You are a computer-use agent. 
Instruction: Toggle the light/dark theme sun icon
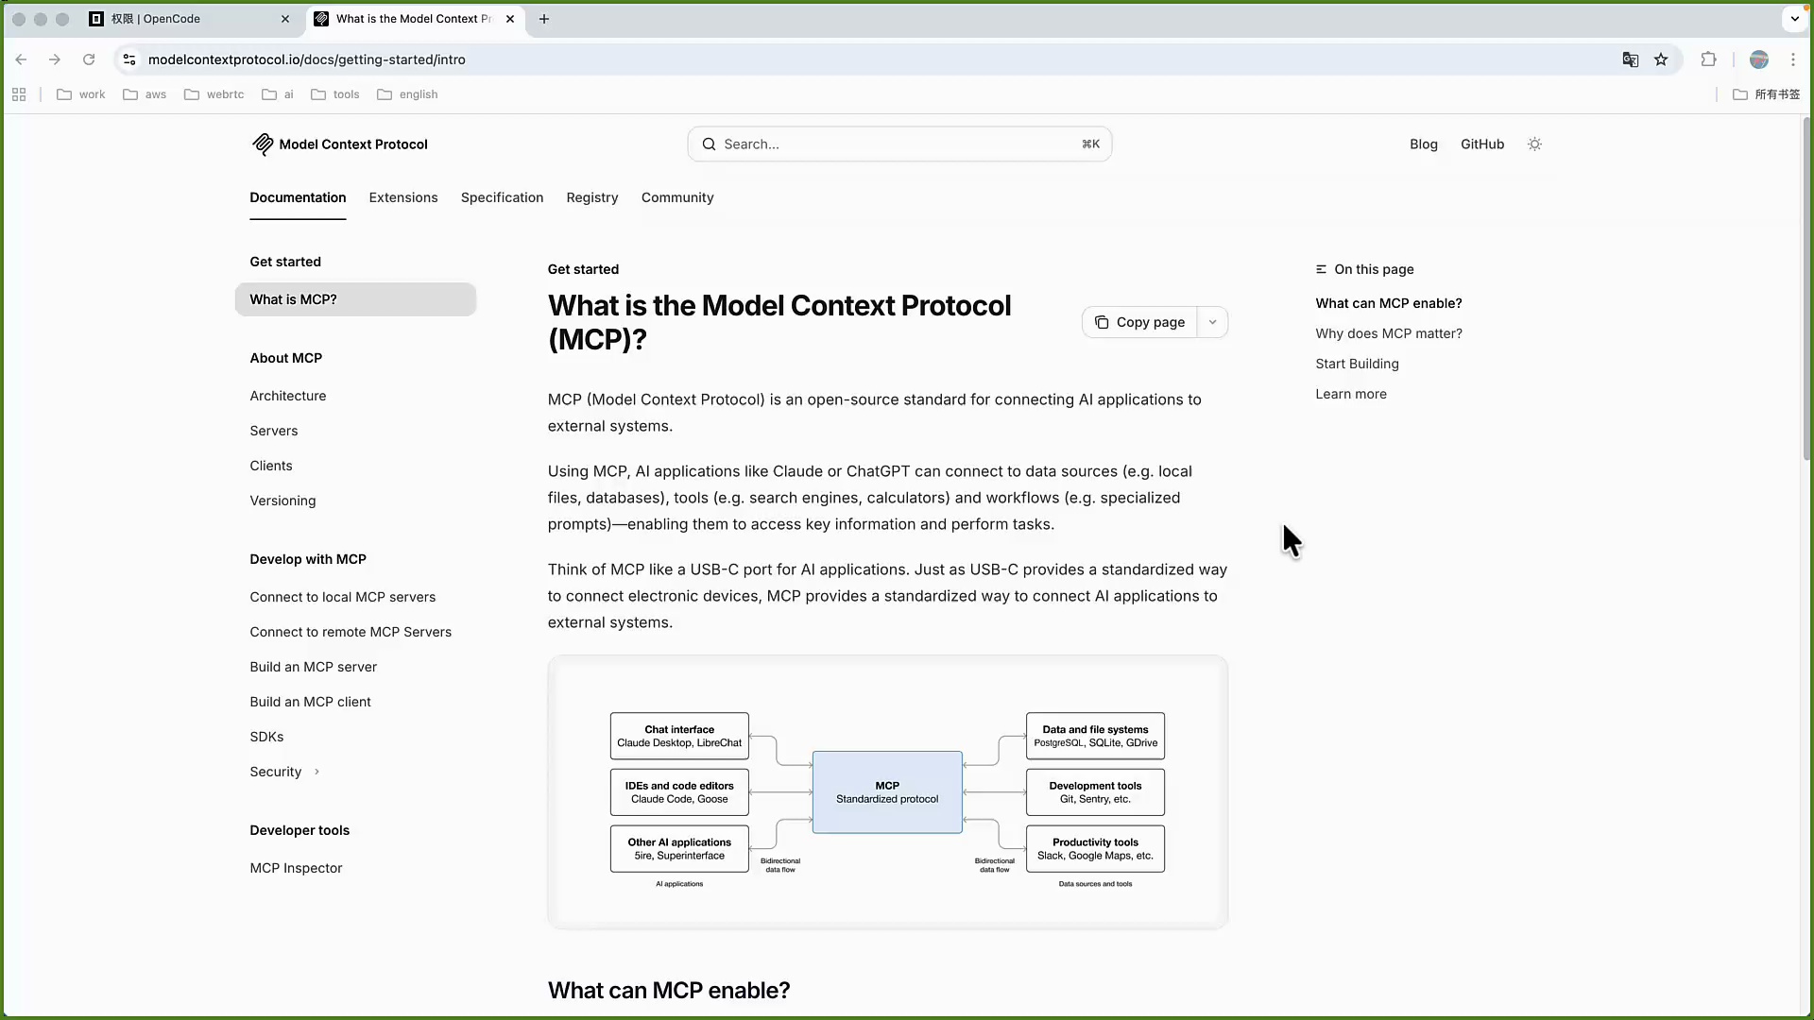1534,144
